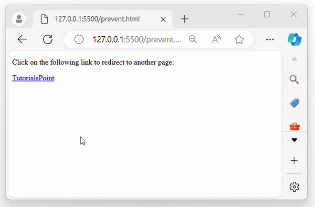Close the browser window
Viewport: 315px width, 207px height.
[293, 14]
